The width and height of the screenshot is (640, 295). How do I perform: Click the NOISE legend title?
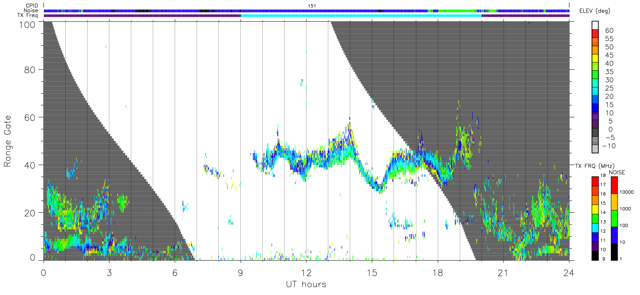click(617, 172)
